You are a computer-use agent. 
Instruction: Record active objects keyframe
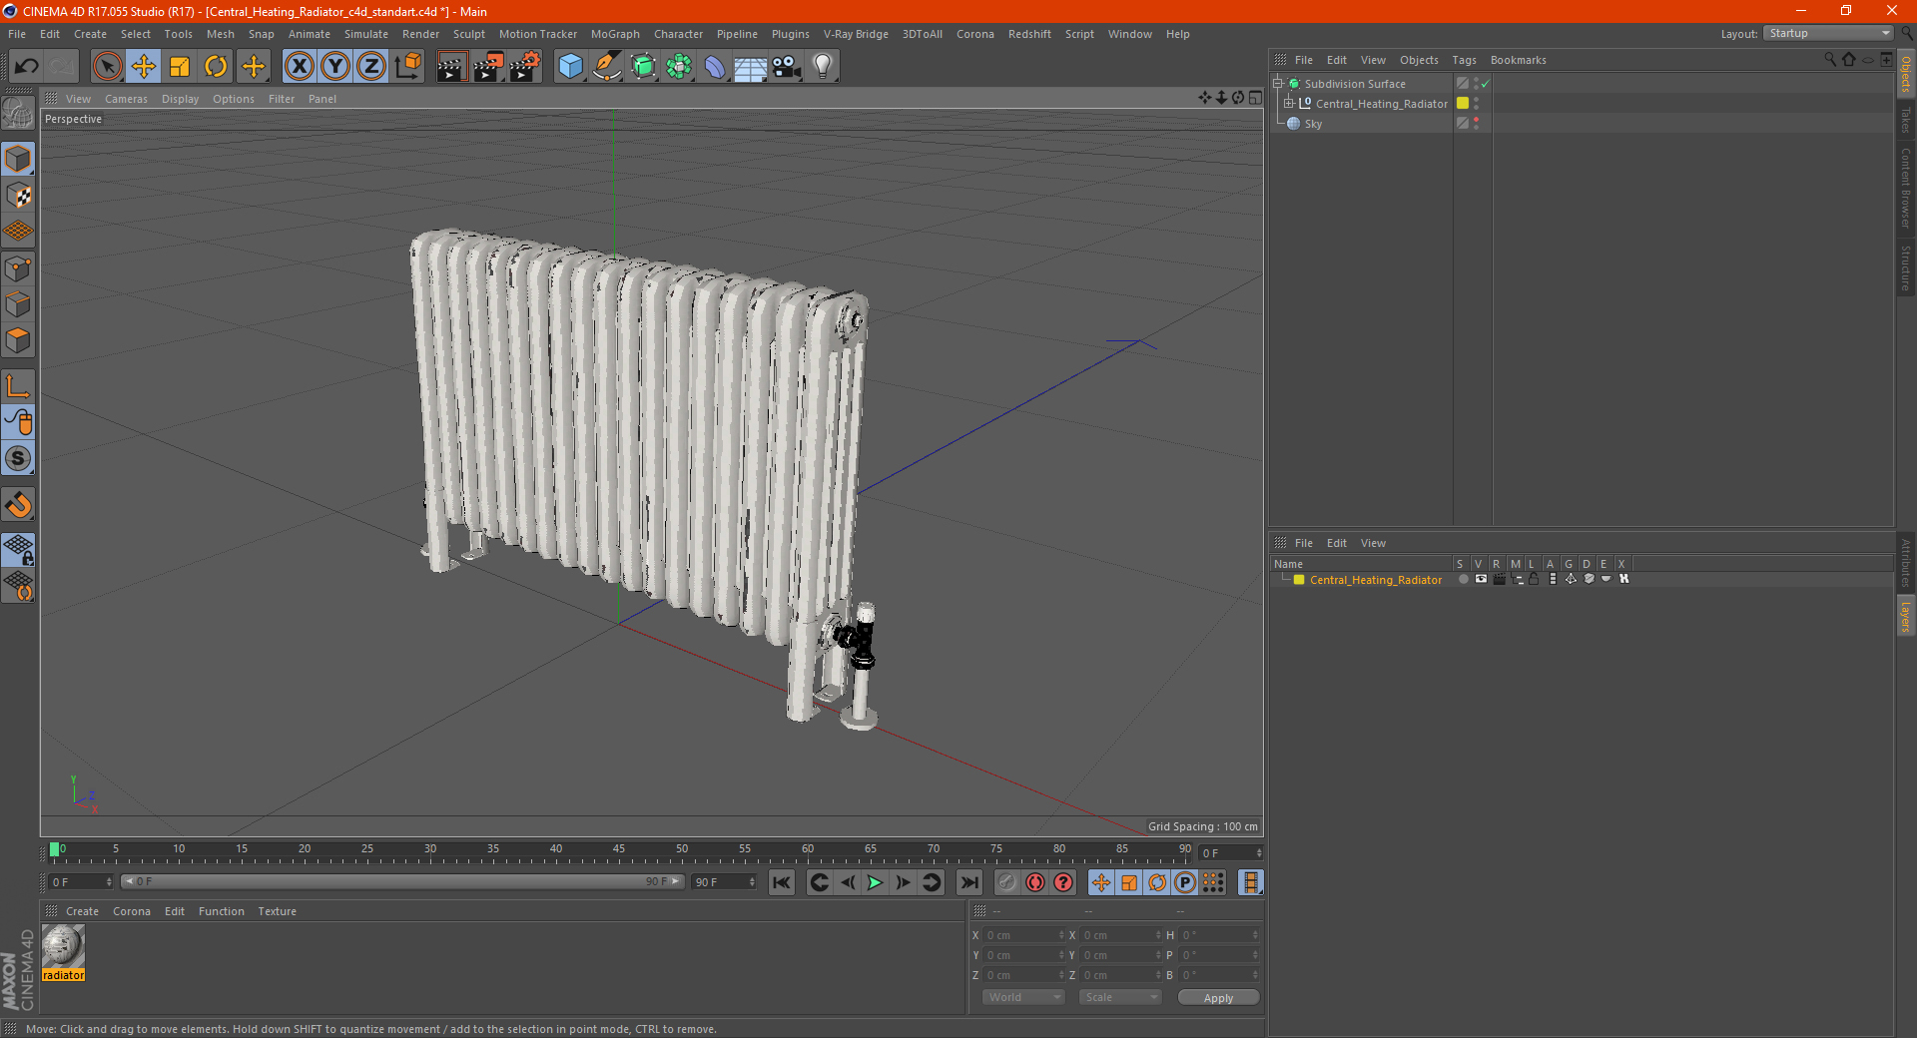[1007, 882]
